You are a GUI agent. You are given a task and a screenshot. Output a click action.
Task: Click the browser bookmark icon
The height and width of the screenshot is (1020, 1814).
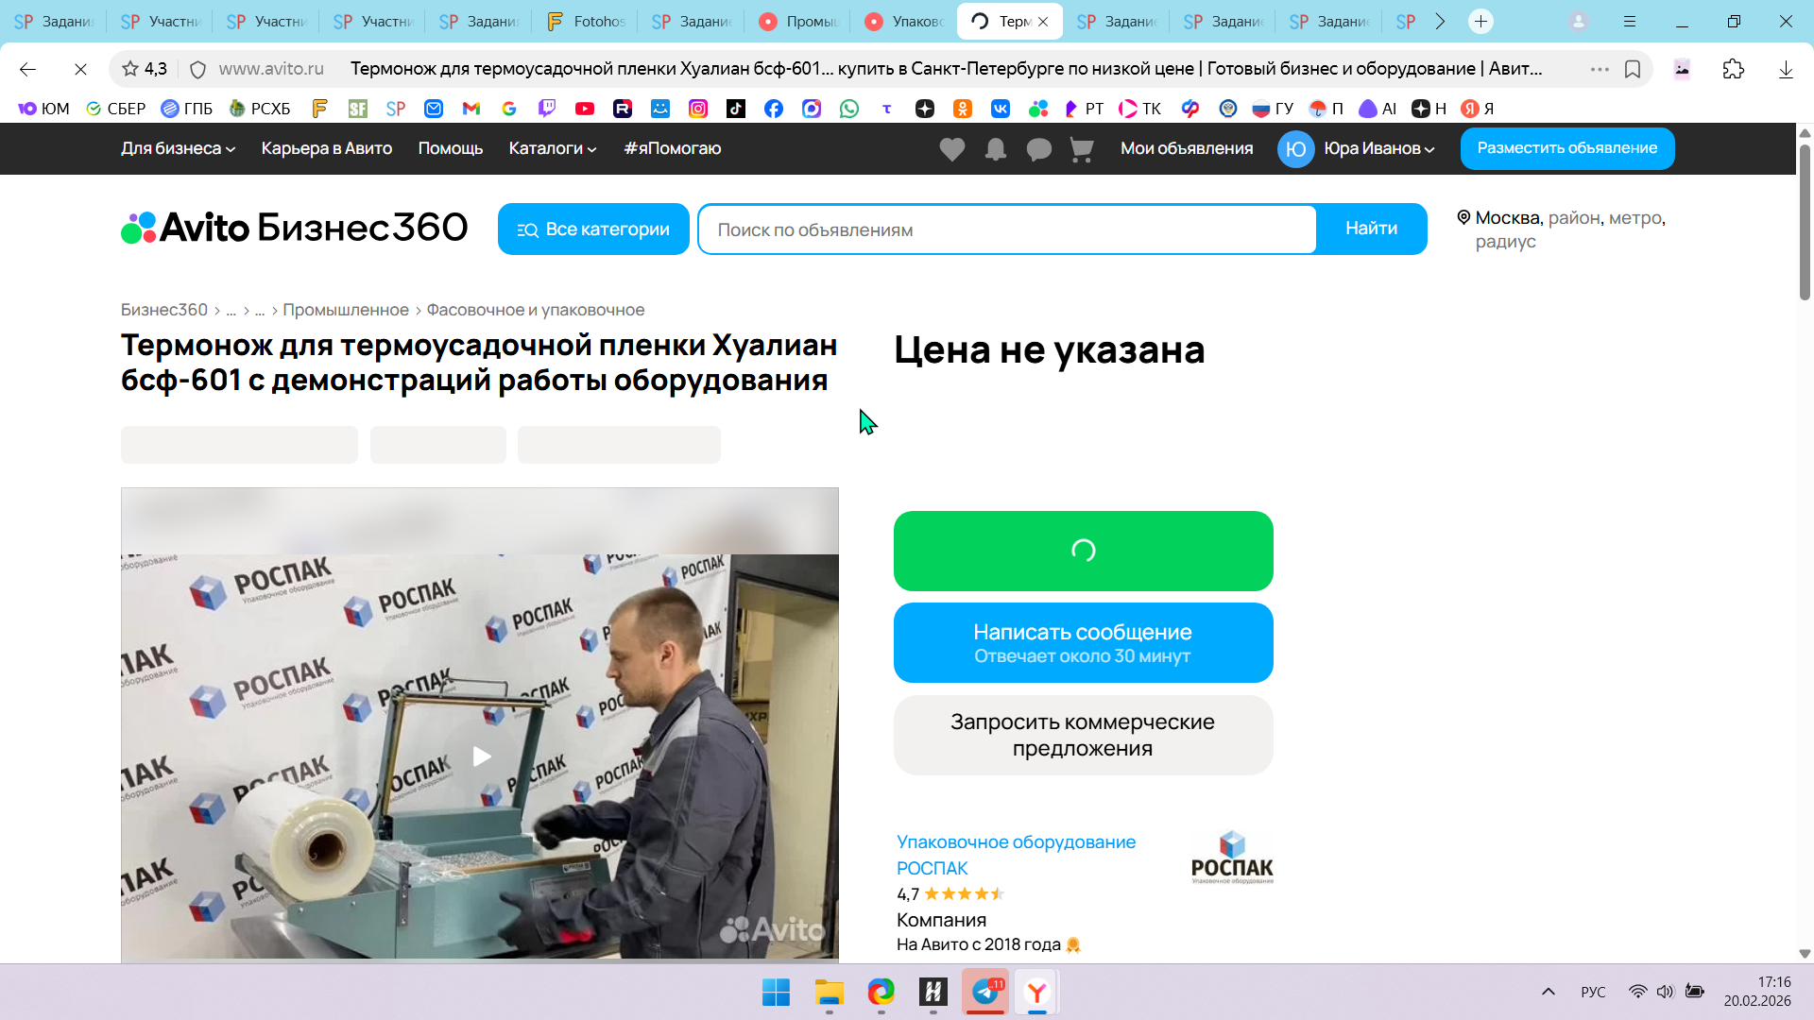click(x=1633, y=69)
